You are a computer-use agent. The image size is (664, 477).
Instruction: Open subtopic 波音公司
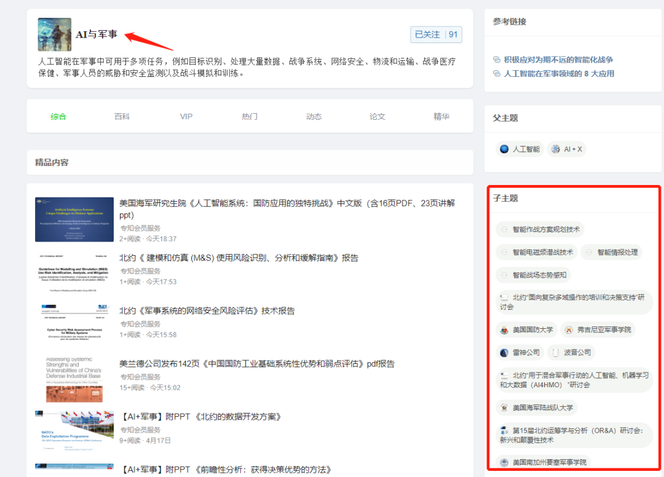click(x=571, y=353)
